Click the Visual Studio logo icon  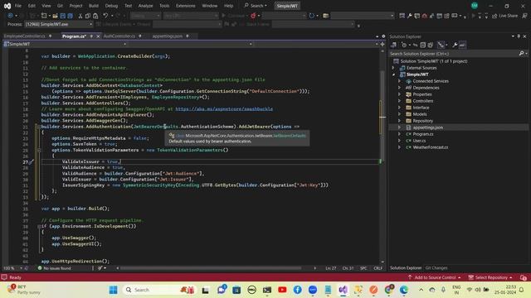[7, 6]
